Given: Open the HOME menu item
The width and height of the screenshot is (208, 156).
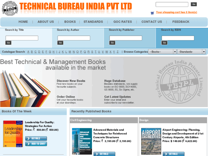Looking at the screenshot, I should (x=23, y=22).
